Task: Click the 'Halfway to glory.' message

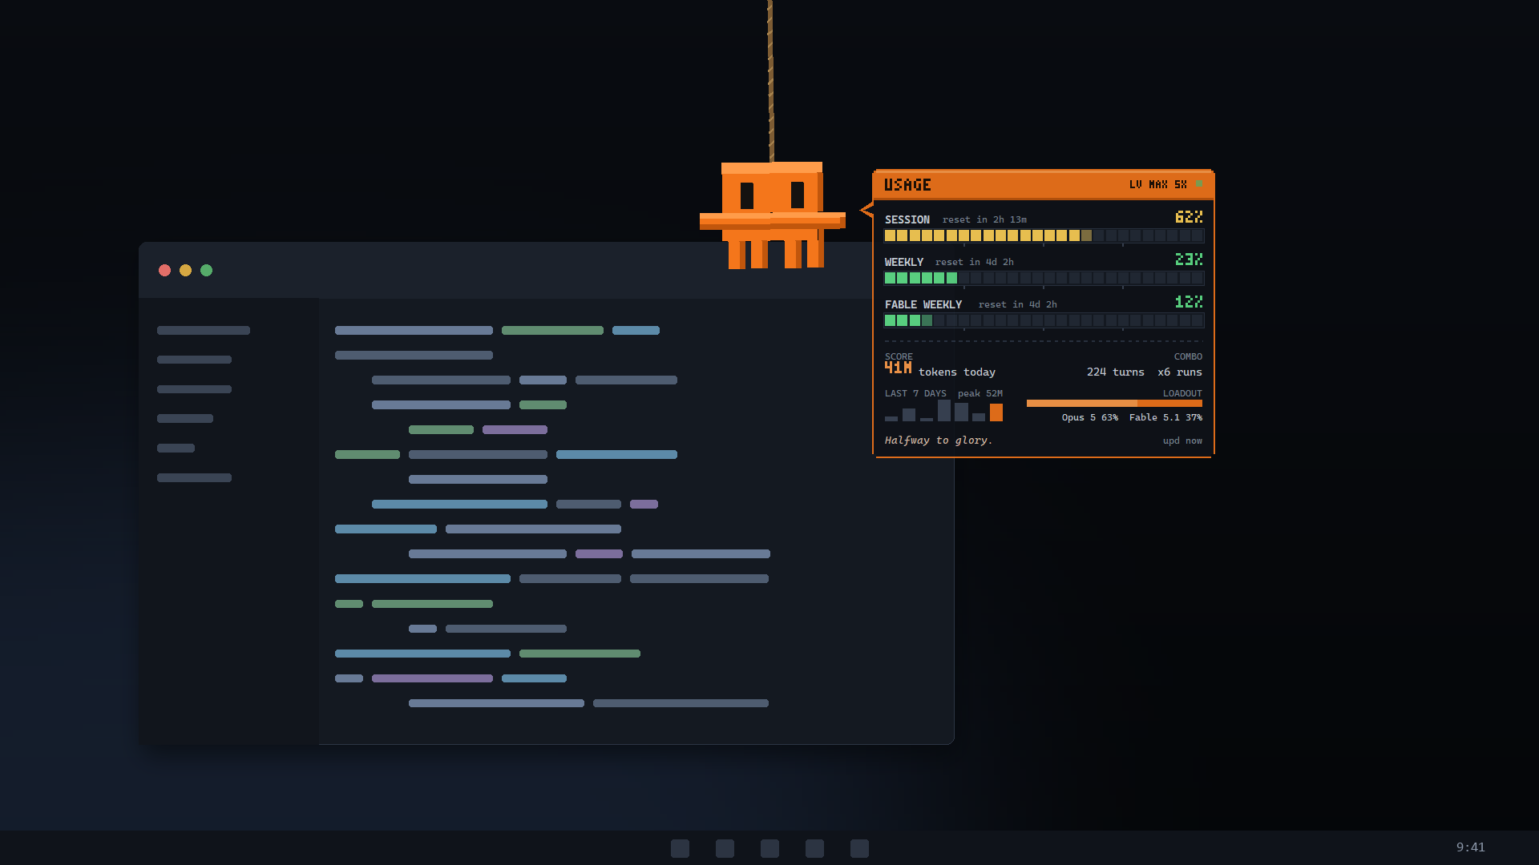Action: tap(938, 441)
